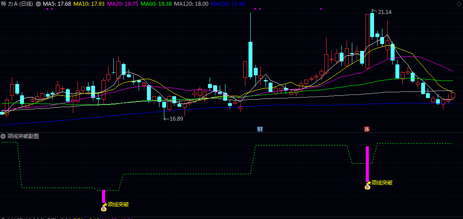Select the tall red candle left of the 21.14 peak
This screenshot has height=219, width=463.
(x=368, y=41)
